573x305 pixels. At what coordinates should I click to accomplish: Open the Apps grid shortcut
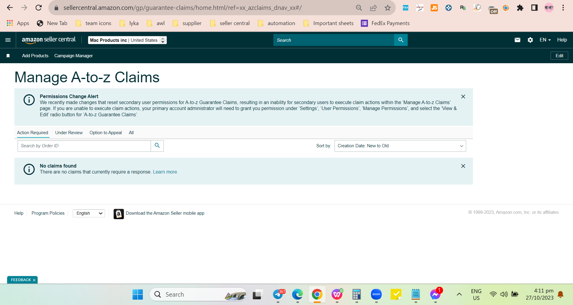tap(18, 23)
